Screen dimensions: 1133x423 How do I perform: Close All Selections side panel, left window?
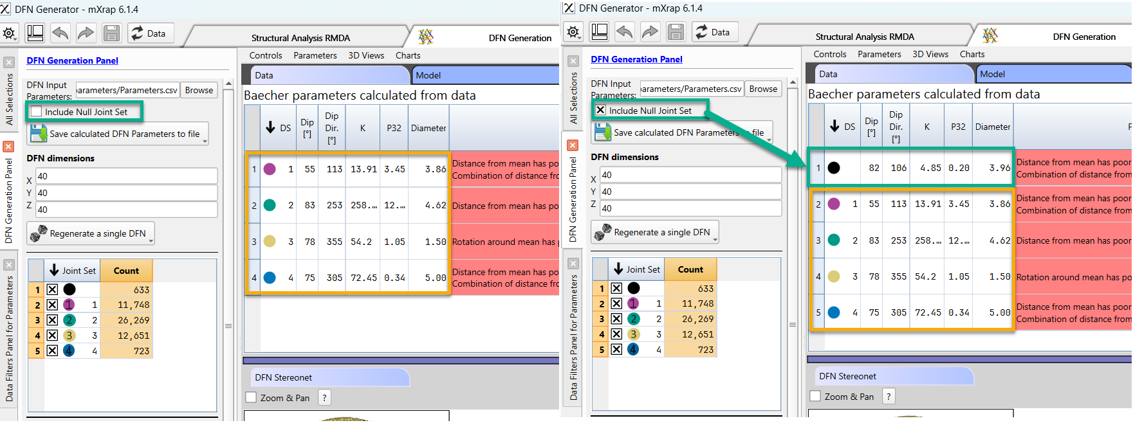[9, 62]
